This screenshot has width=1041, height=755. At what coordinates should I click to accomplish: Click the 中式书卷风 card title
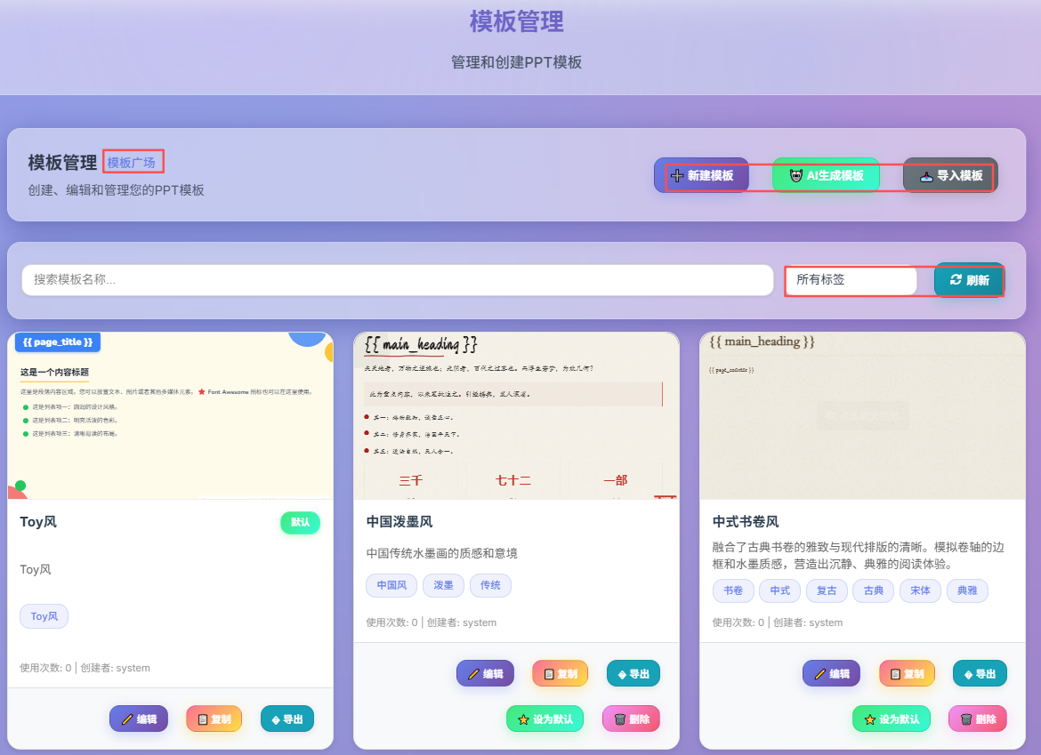[746, 522]
